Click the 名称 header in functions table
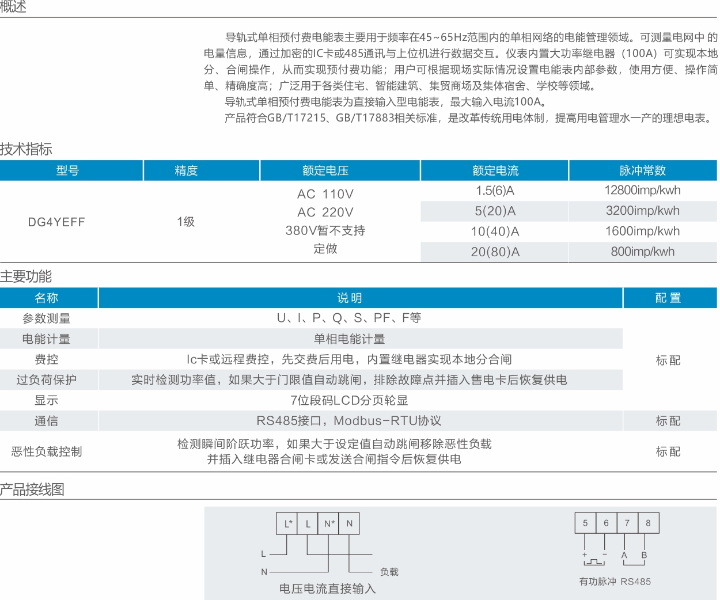The image size is (720, 600). coord(47,298)
